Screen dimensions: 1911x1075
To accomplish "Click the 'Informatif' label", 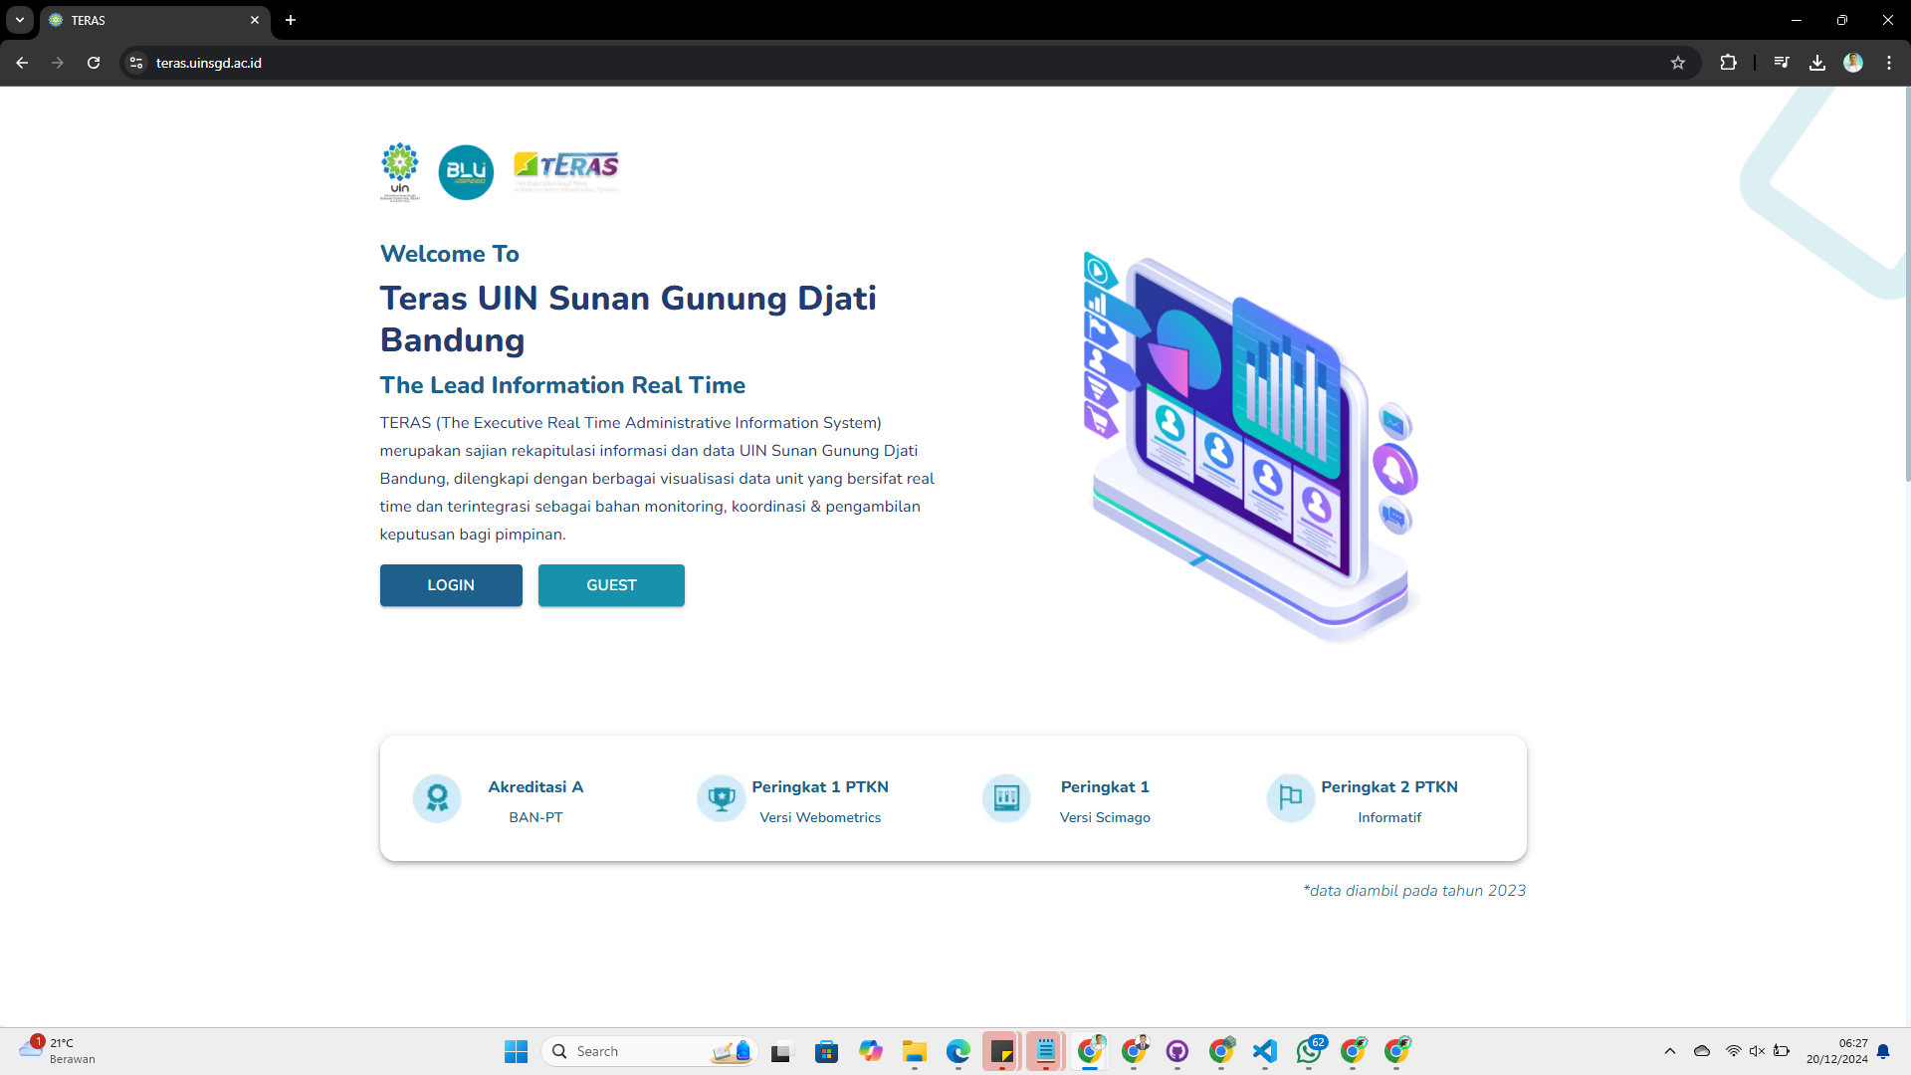I will point(1389,817).
